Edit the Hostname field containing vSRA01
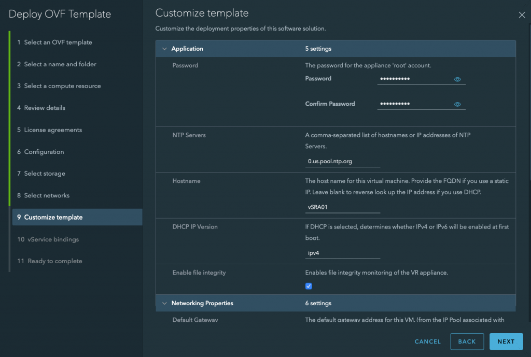531x357 pixels. coord(342,207)
